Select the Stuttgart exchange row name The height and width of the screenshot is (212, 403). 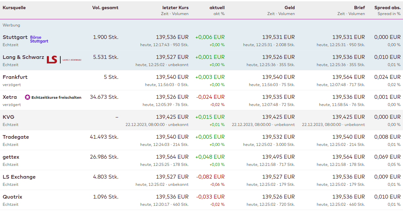click(15, 37)
